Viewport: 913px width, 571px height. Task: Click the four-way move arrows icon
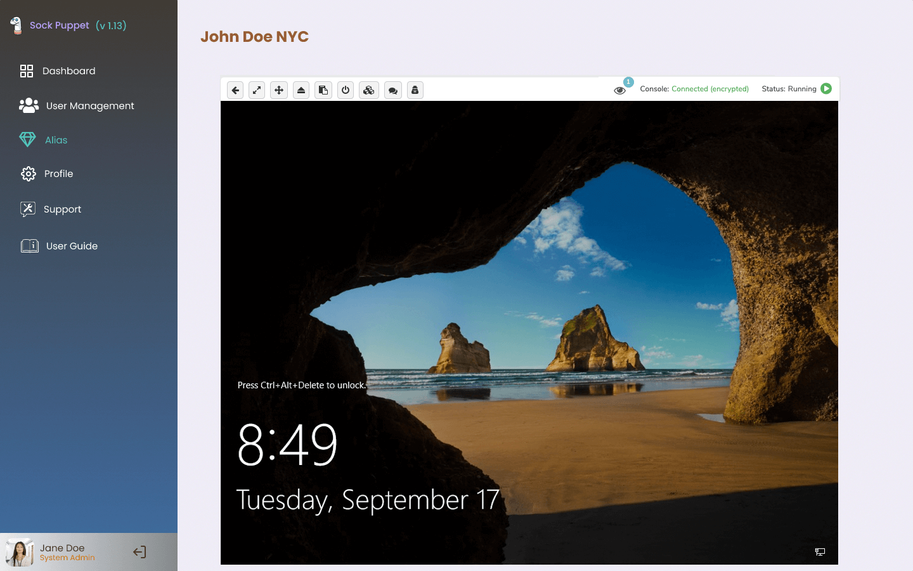279,90
